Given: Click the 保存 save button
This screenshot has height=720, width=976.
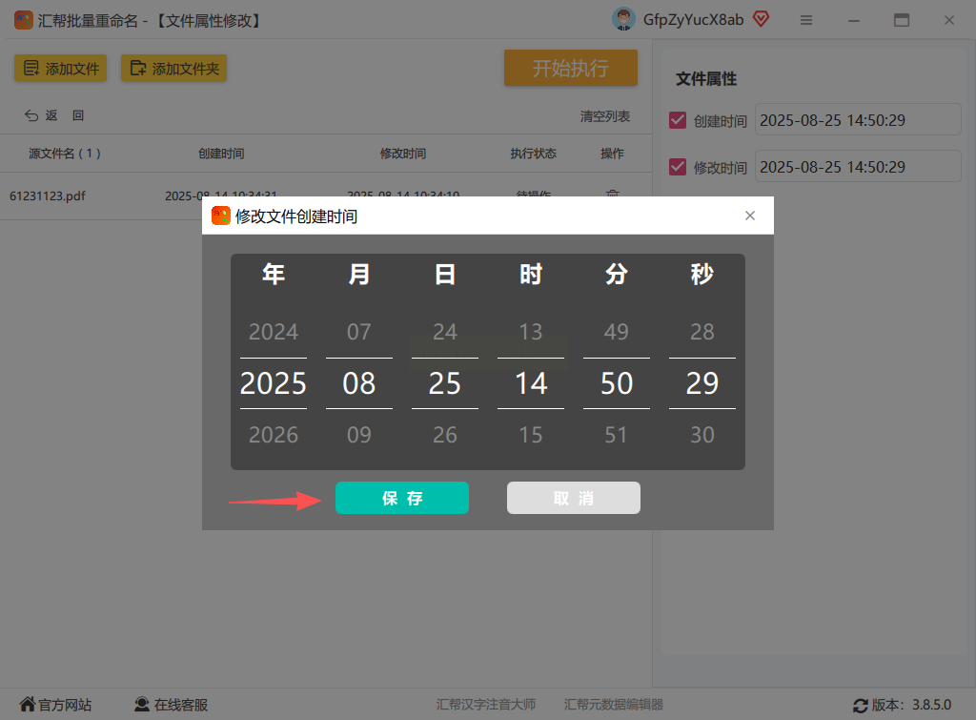Looking at the screenshot, I should tap(401, 498).
